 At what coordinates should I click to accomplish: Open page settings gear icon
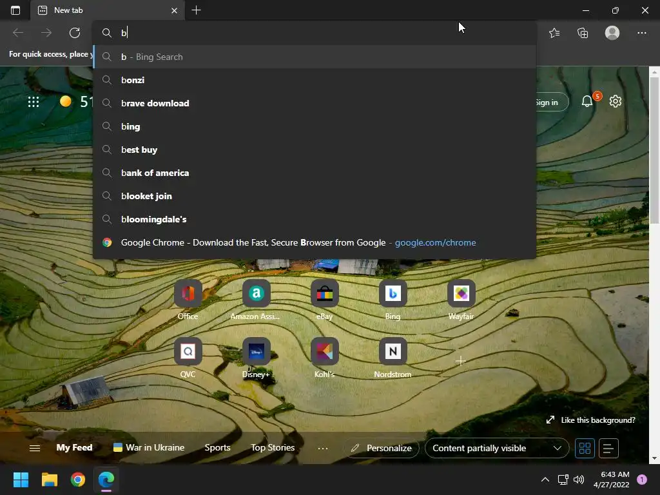(x=616, y=101)
